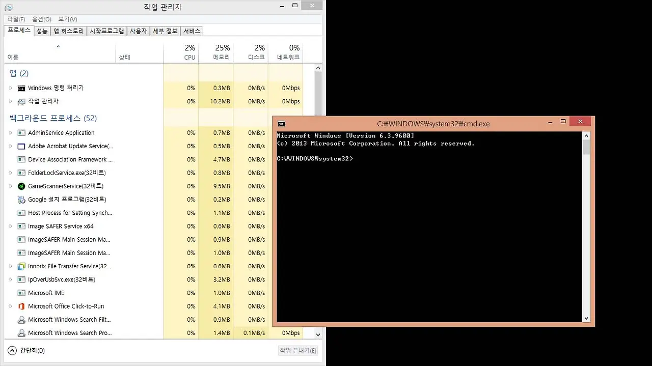This screenshot has height=366, width=652.
Task: Expand the 작업 관리자 app entry
Action: point(11,101)
